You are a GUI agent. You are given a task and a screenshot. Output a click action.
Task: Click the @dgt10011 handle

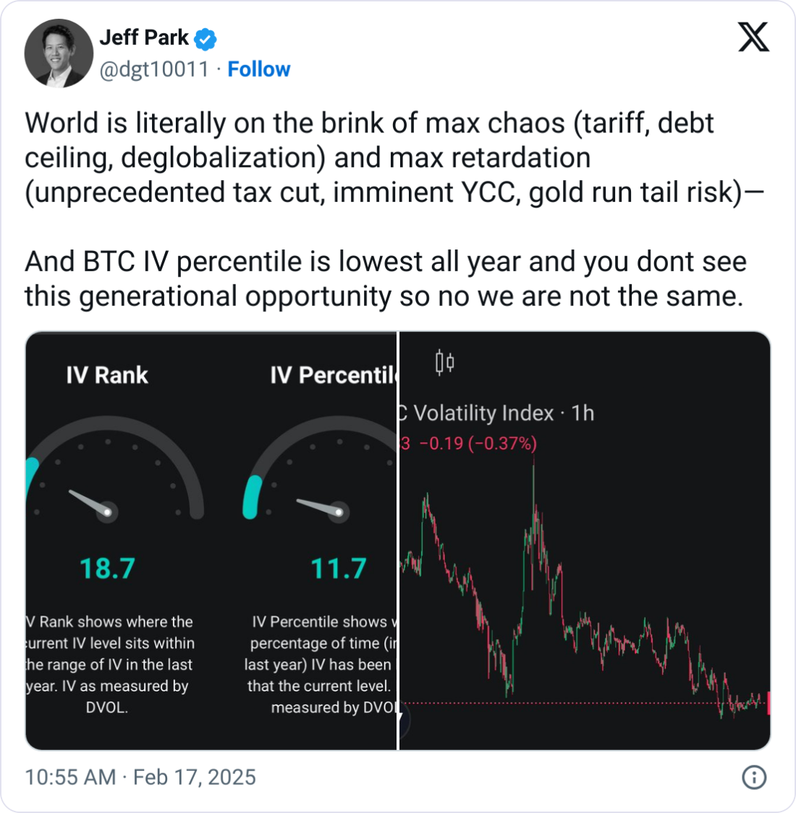(x=153, y=69)
